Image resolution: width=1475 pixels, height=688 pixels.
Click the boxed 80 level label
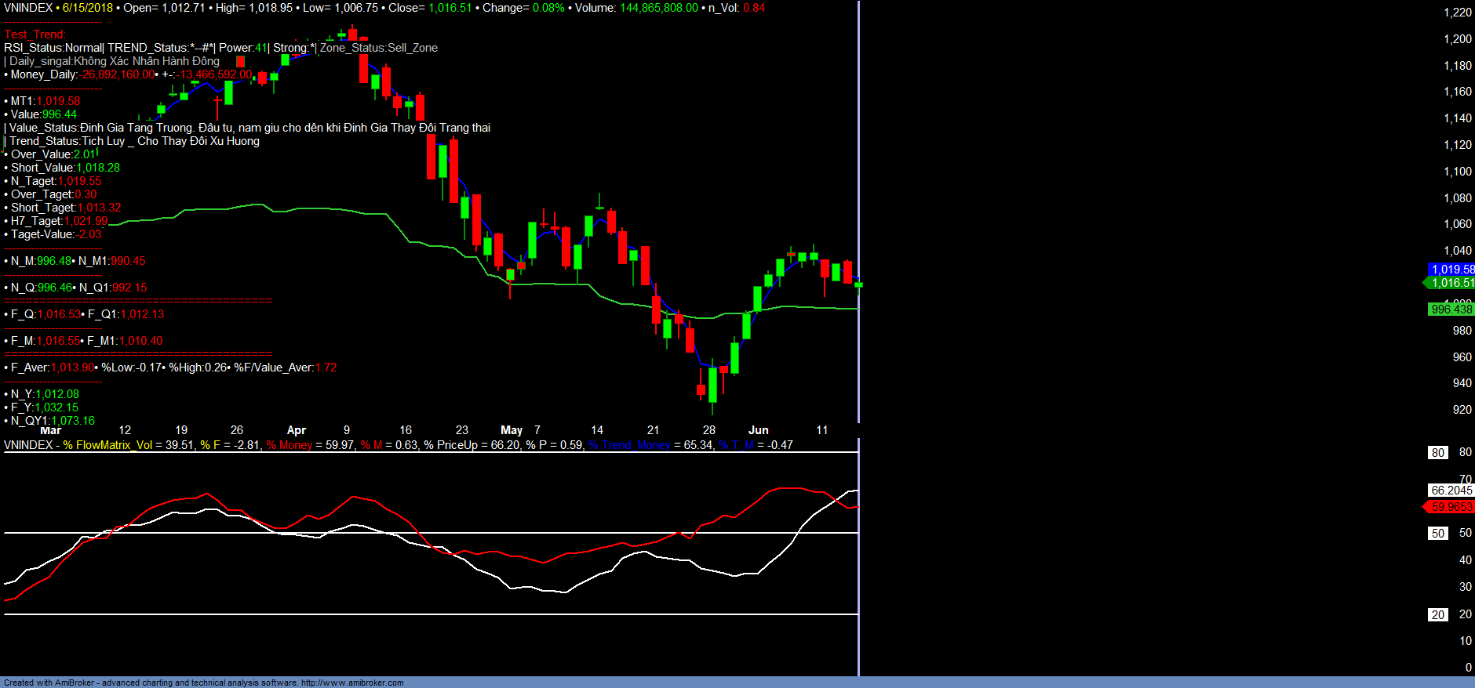pyautogui.click(x=1437, y=452)
